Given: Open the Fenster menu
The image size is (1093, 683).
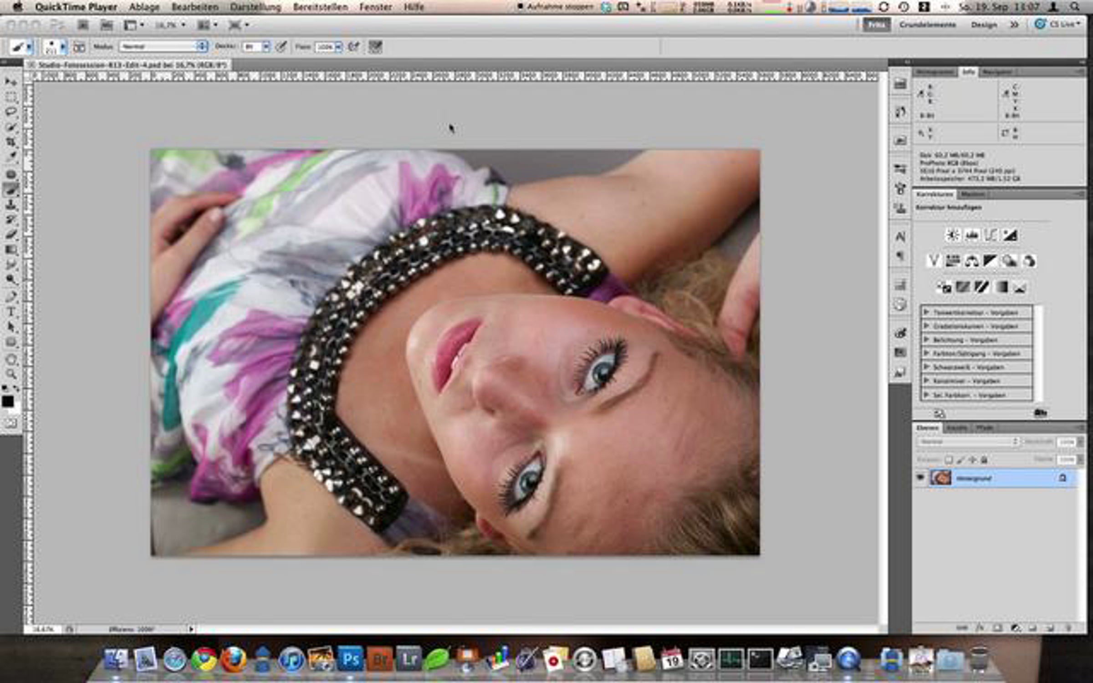Looking at the screenshot, I should click(x=375, y=7).
